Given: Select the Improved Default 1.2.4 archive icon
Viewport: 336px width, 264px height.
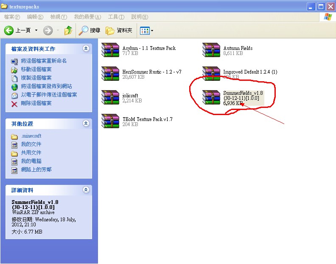Looking at the screenshot, I should 211,74.
